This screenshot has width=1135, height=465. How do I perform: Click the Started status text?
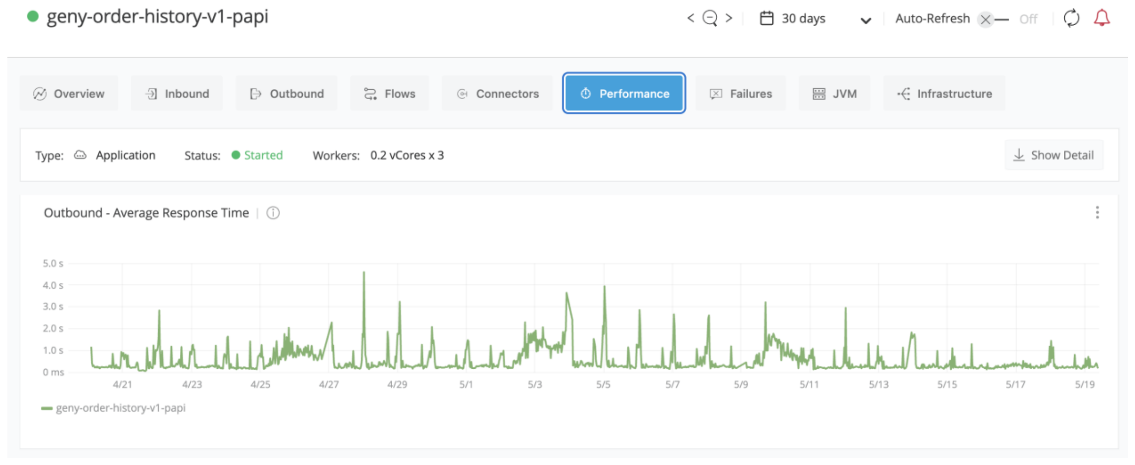pos(263,155)
